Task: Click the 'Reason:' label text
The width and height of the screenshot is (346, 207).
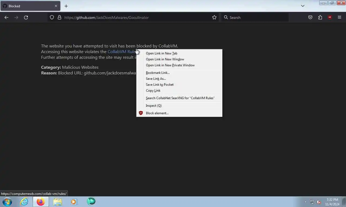Action: pos(49,73)
